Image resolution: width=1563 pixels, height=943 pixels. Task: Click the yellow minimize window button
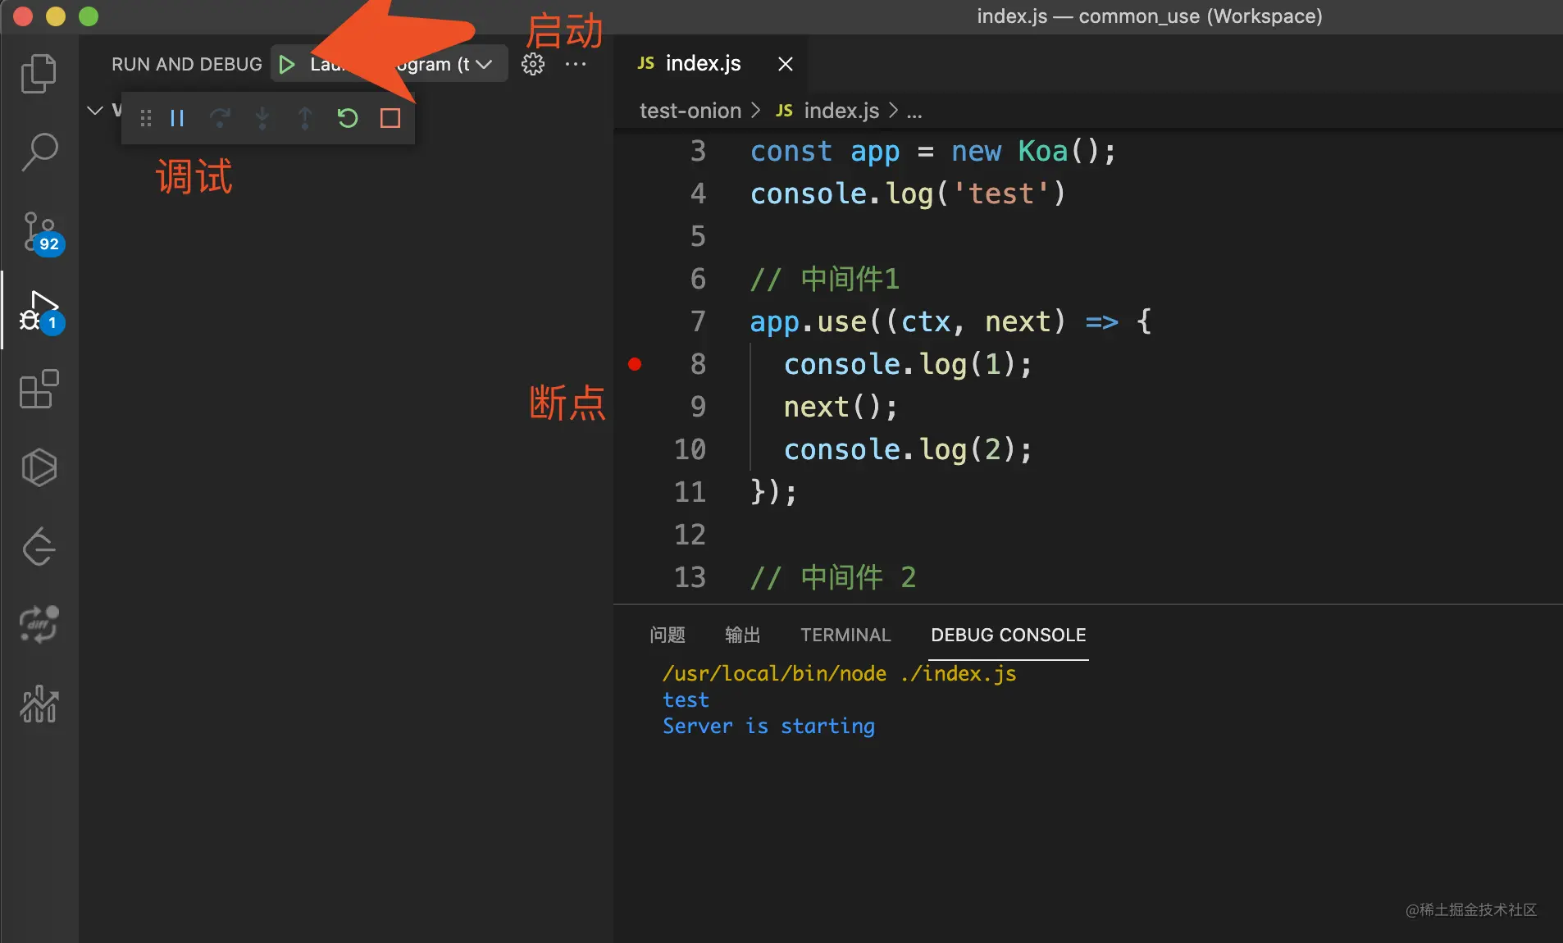pyautogui.click(x=56, y=16)
